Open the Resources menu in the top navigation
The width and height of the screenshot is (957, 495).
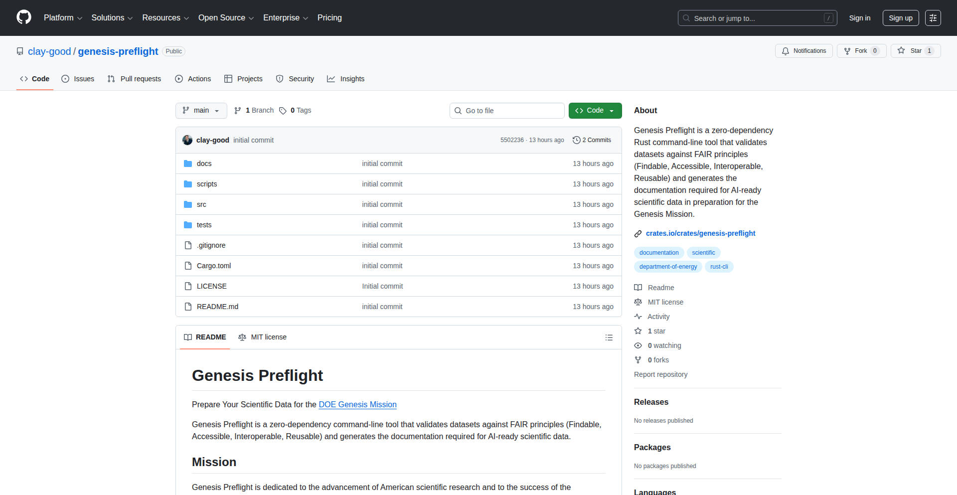165,17
